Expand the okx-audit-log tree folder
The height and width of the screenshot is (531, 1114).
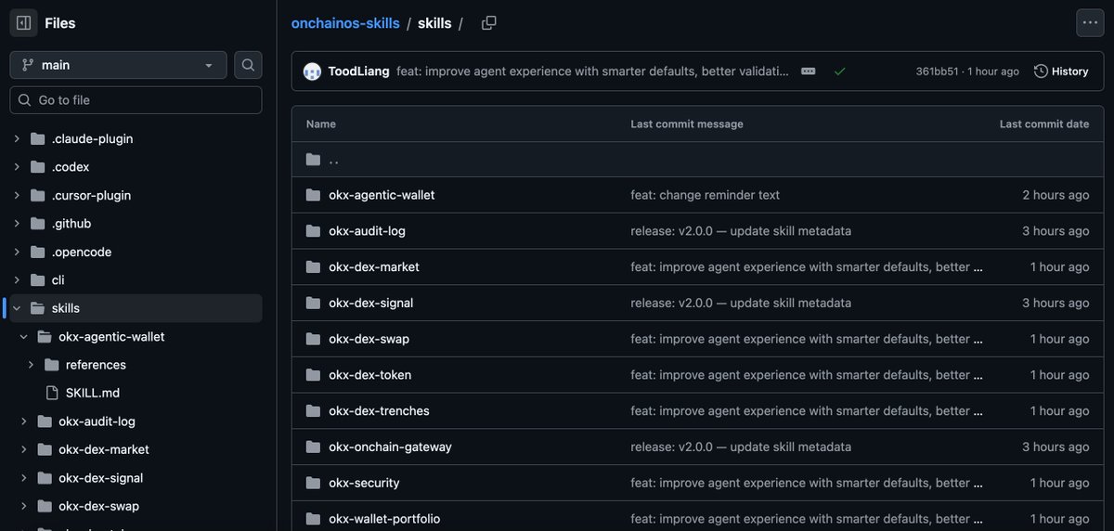point(24,421)
